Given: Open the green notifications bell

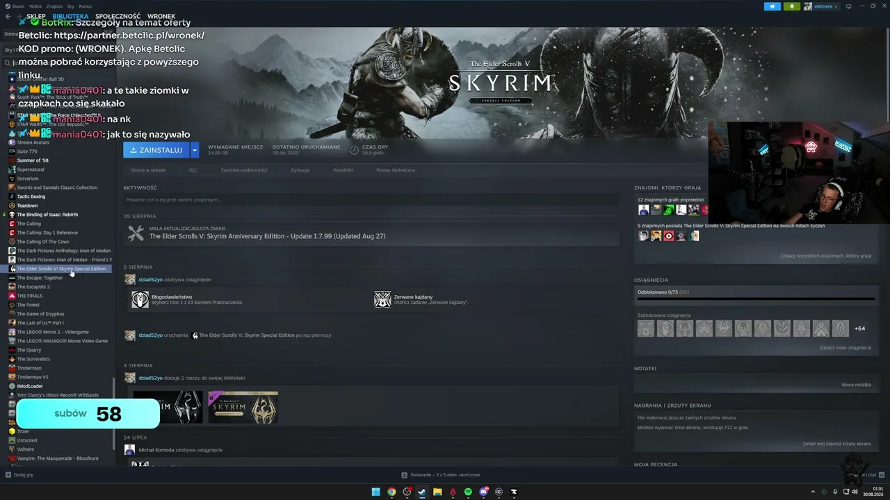Looking at the screenshot, I should coord(791,6).
